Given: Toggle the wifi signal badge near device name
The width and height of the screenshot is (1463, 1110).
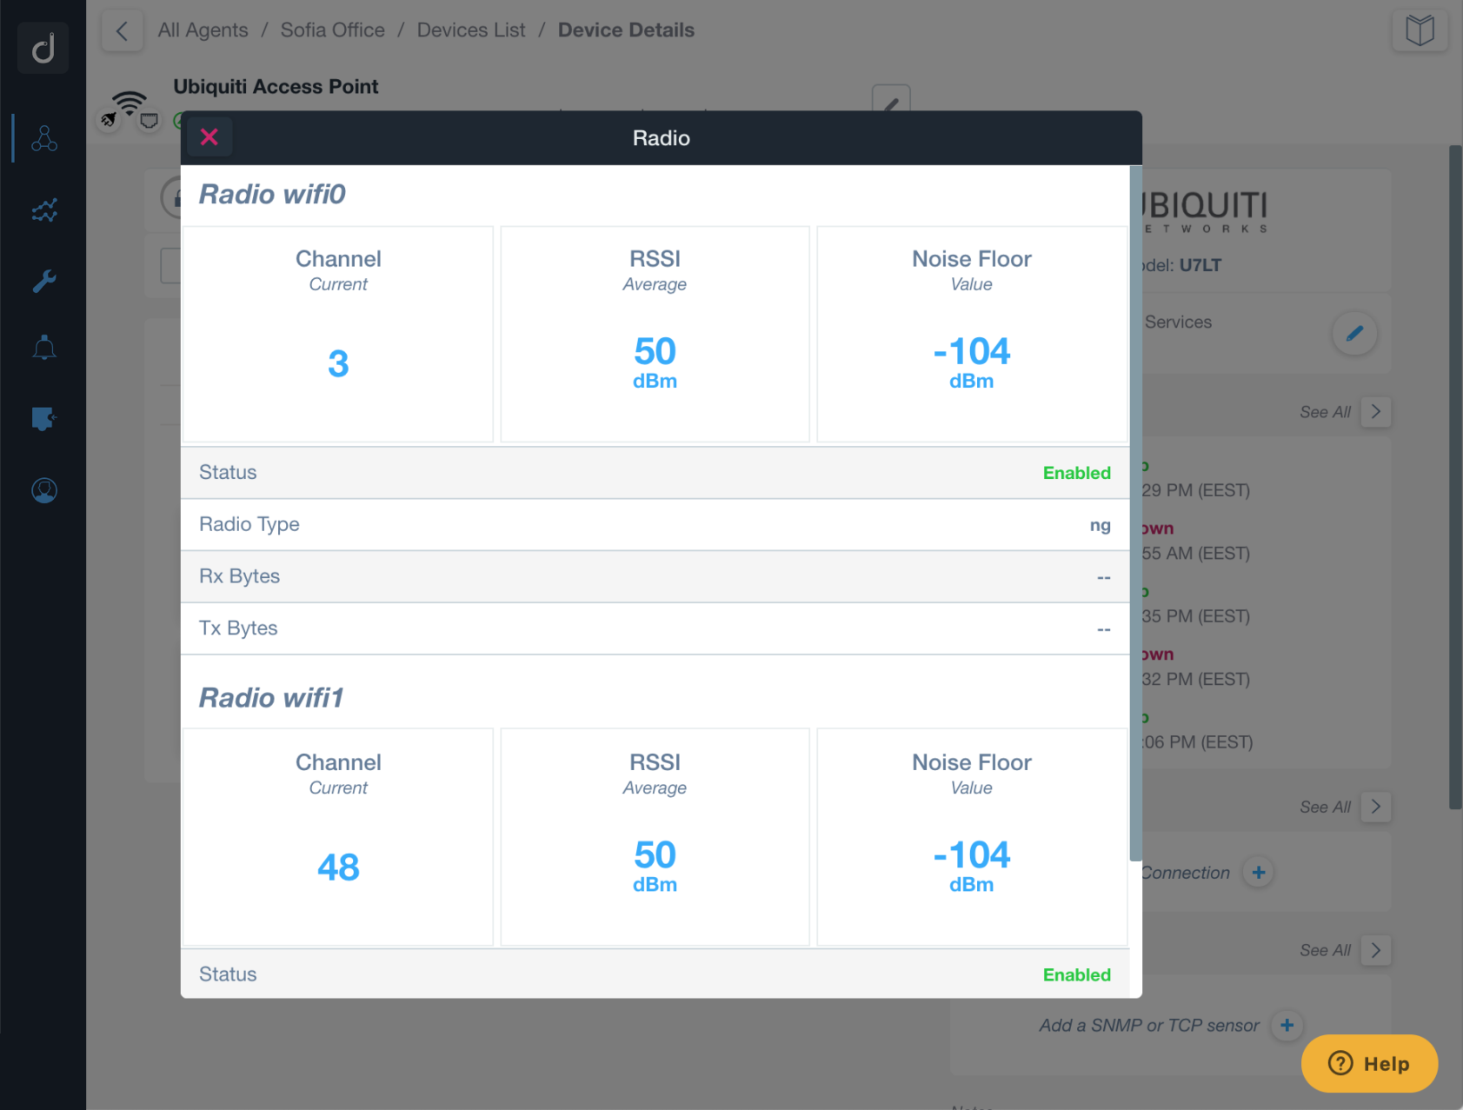Looking at the screenshot, I should 130,101.
